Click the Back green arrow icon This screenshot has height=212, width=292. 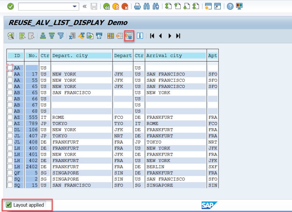point(107,7)
